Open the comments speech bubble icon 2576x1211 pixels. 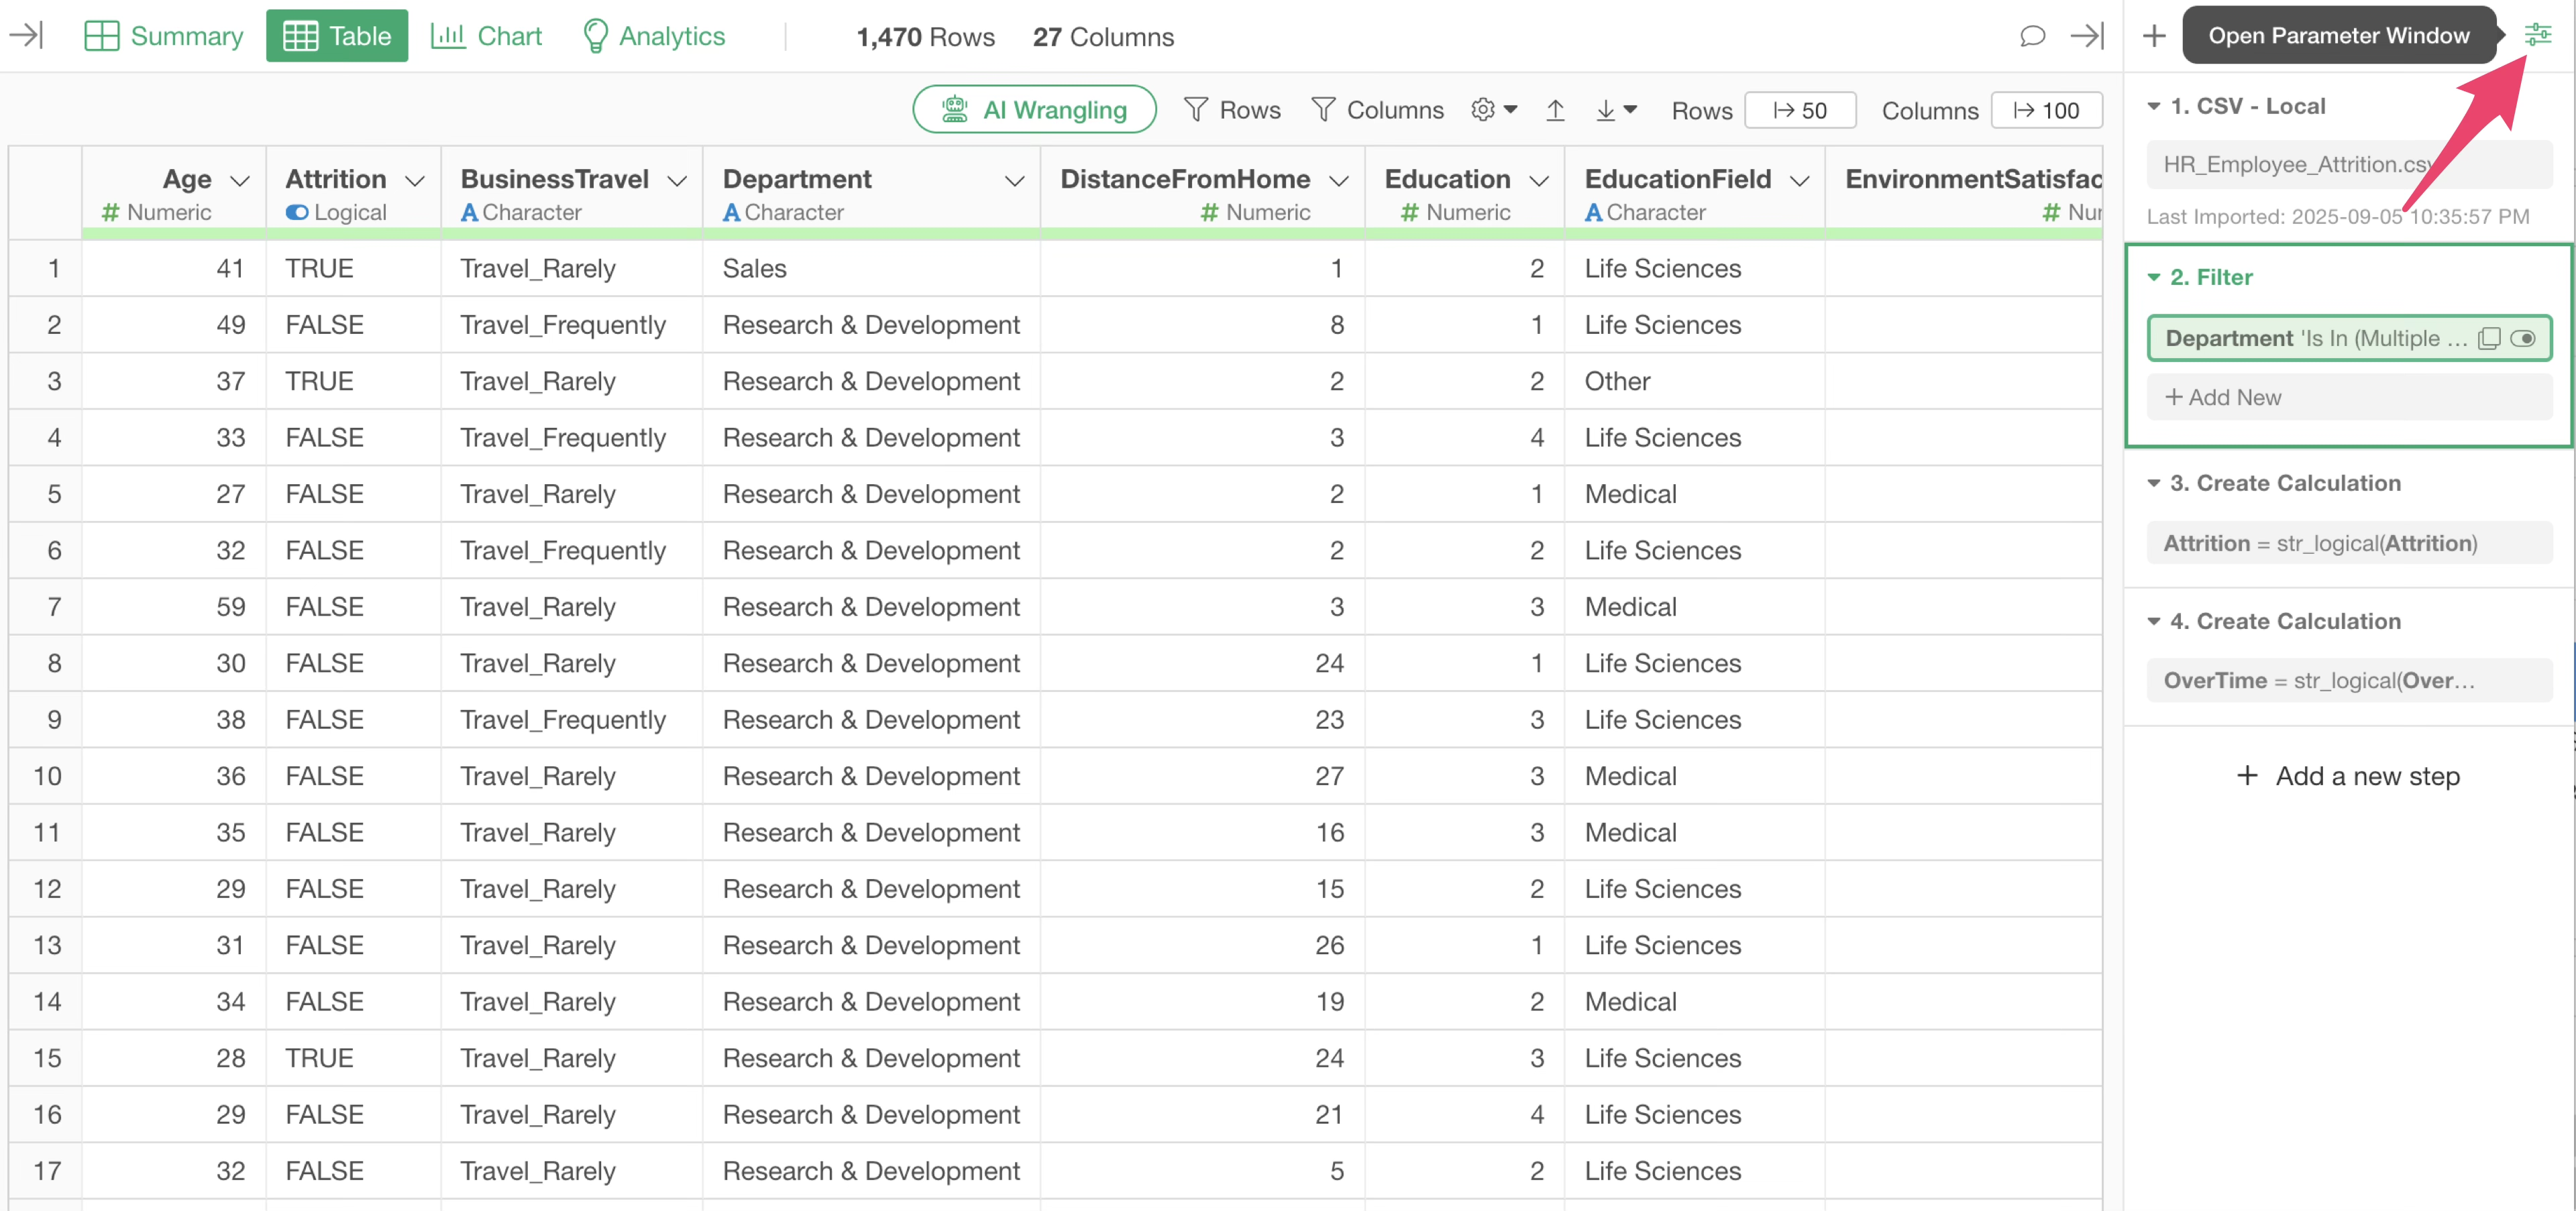point(2032,36)
